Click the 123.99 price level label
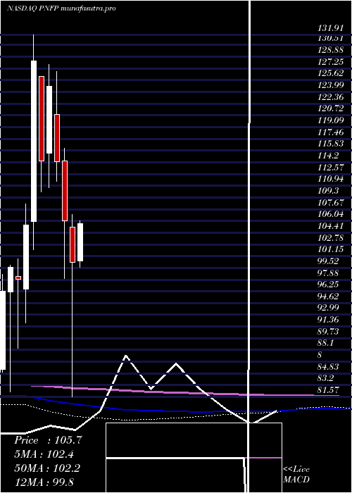 [330, 85]
